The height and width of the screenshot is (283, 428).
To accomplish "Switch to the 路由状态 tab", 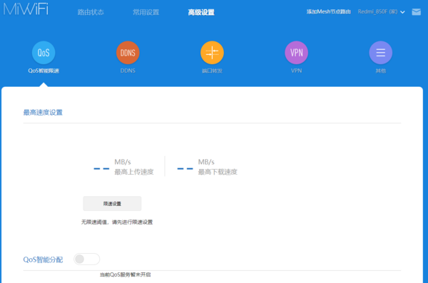I will coord(91,12).
